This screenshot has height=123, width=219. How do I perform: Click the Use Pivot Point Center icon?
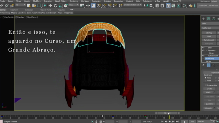pyautogui.click(x=82, y=5)
